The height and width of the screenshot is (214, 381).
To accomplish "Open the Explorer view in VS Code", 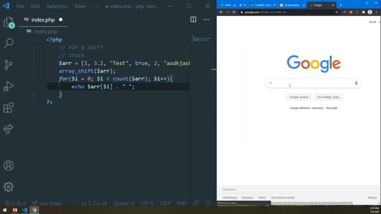I will coord(9,22).
